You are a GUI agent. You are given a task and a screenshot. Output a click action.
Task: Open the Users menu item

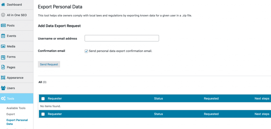pyautogui.click(x=17, y=88)
